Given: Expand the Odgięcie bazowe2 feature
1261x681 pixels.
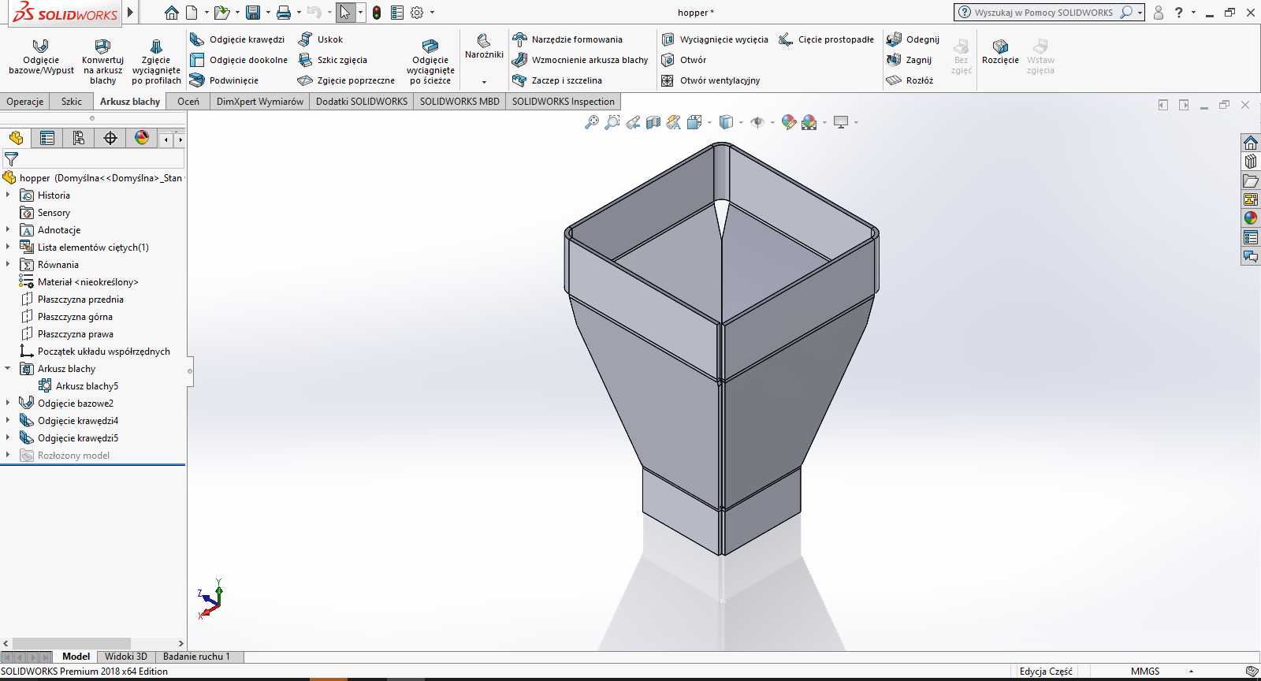Looking at the screenshot, I should tap(8, 403).
